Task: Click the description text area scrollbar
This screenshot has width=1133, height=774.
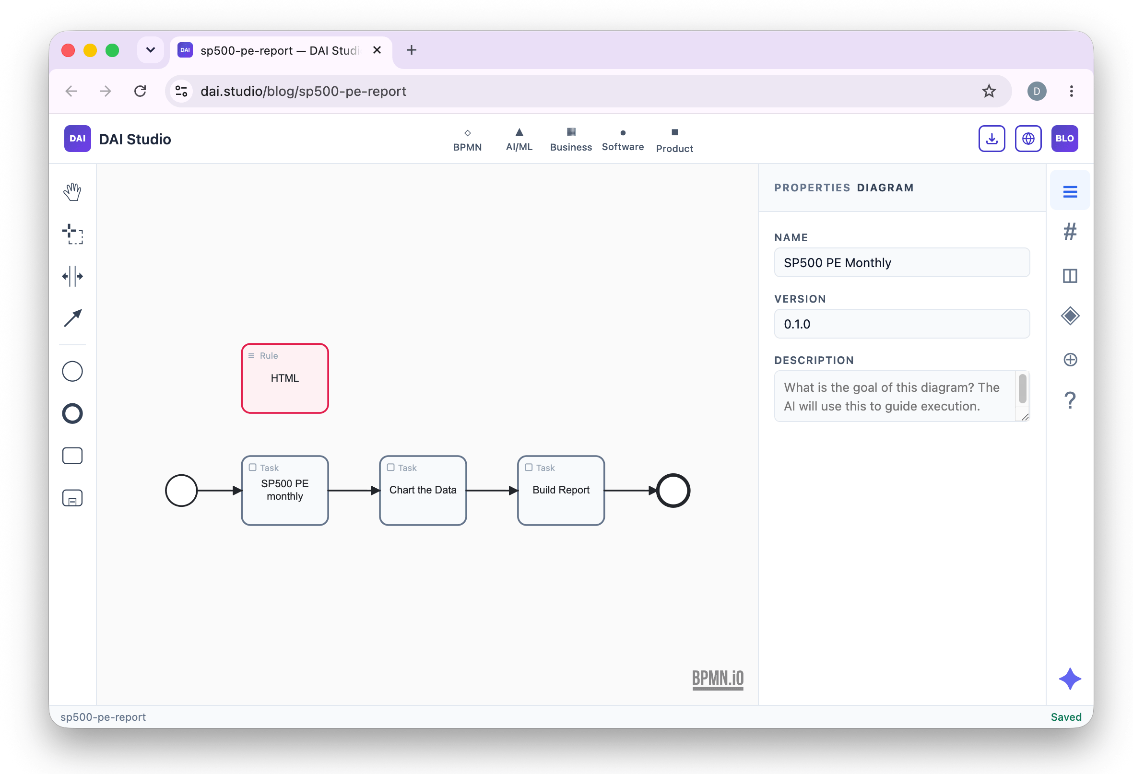Action: pos(1022,388)
